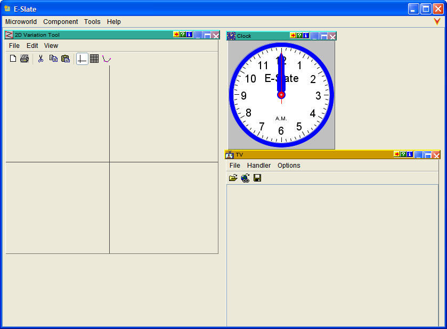The width and height of the screenshot is (447, 329).
Task: Open the Handler menu in TV window
Action: tap(259, 166)
